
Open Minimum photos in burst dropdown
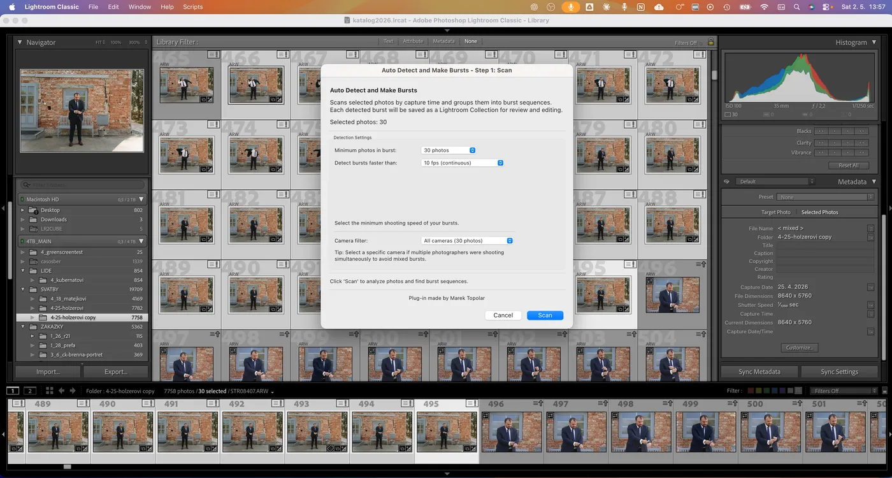coord(449,150)
